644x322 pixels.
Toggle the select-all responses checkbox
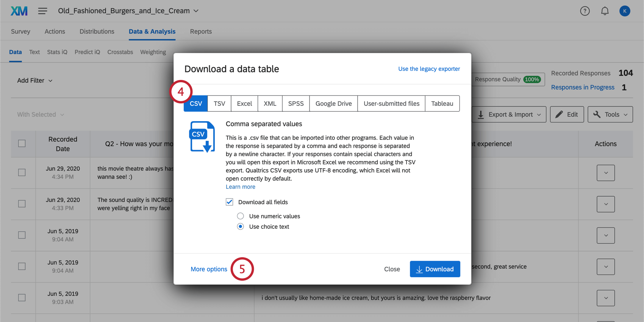(22, 144)
